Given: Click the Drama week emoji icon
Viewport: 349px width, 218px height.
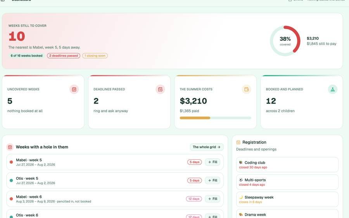Looking at the screenshot, I should coord(241,215).
